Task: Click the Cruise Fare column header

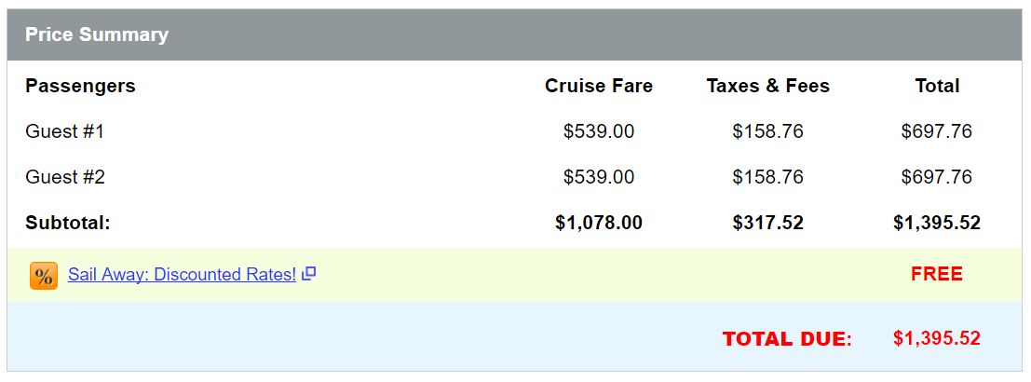Action: coord(598,86)
